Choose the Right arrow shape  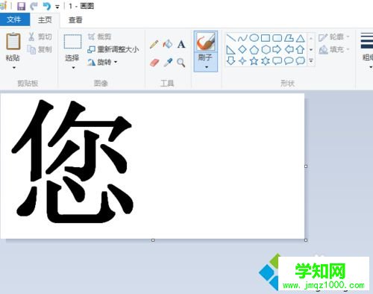point(277,49)
